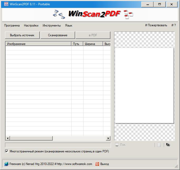Click the horizontal scrollbar thumb of list
The height and width of the screenshot is (170, 180).
(31, 138)
